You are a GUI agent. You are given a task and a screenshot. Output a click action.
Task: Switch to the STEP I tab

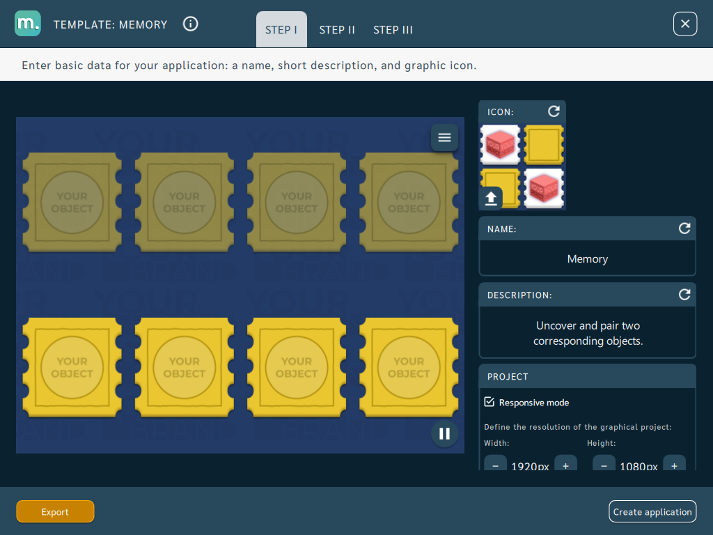coord(281,29)
